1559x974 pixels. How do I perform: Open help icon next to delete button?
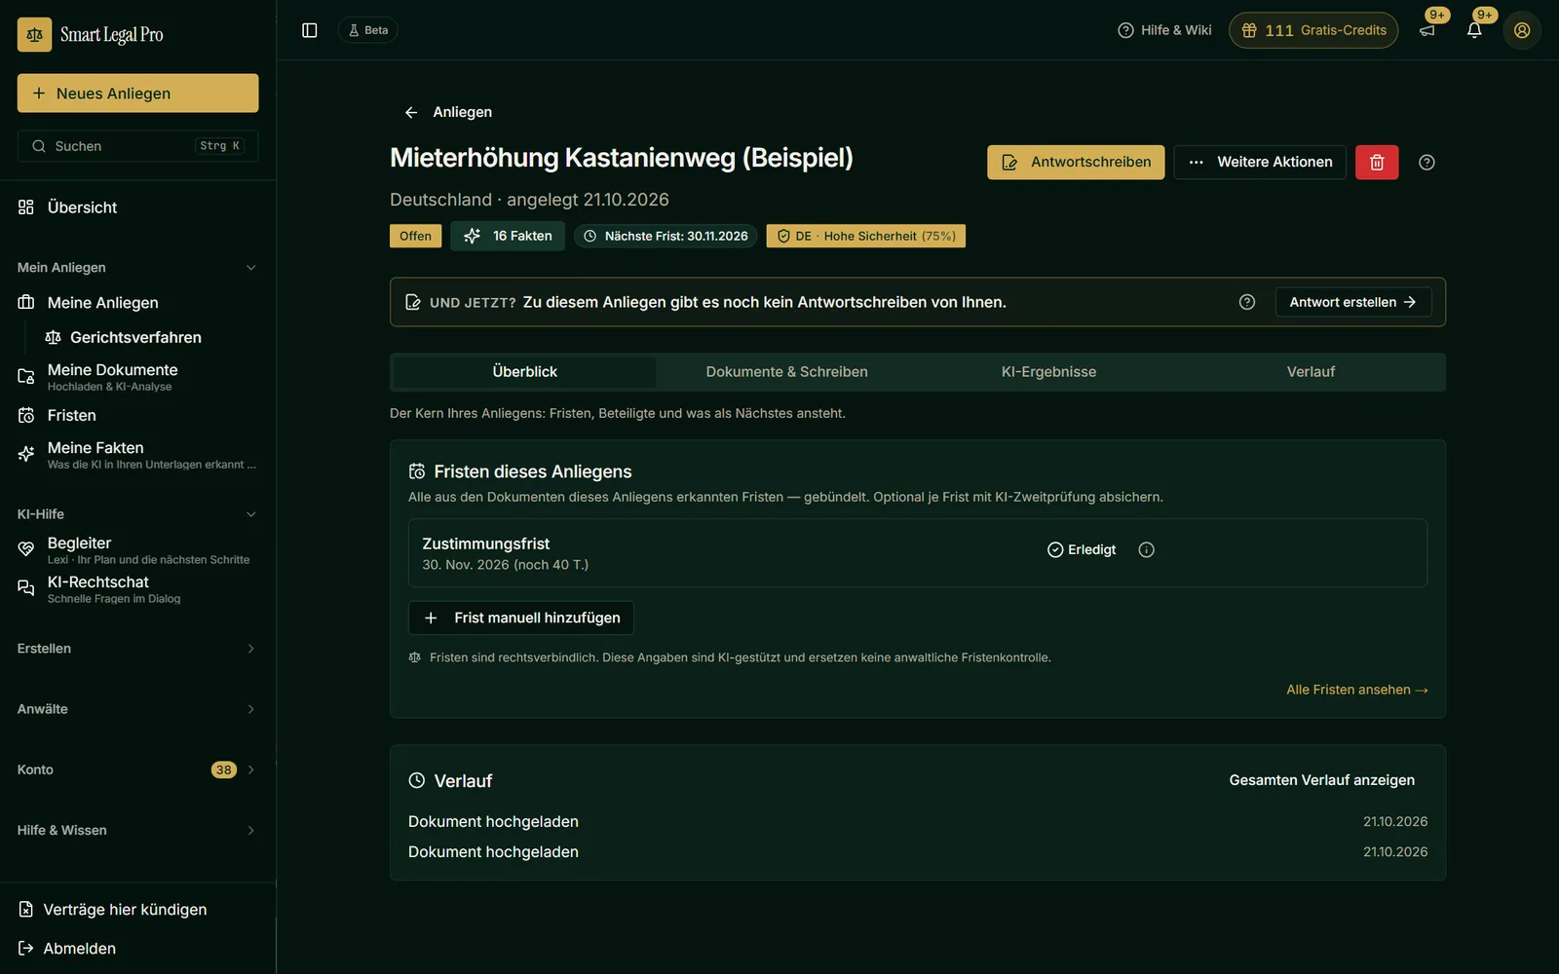coord(1426,163)
